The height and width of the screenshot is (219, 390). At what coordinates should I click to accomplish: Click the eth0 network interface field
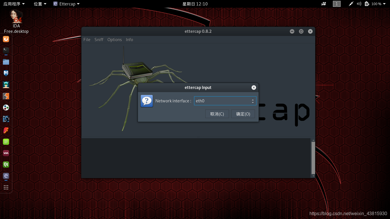click(225, 101)
